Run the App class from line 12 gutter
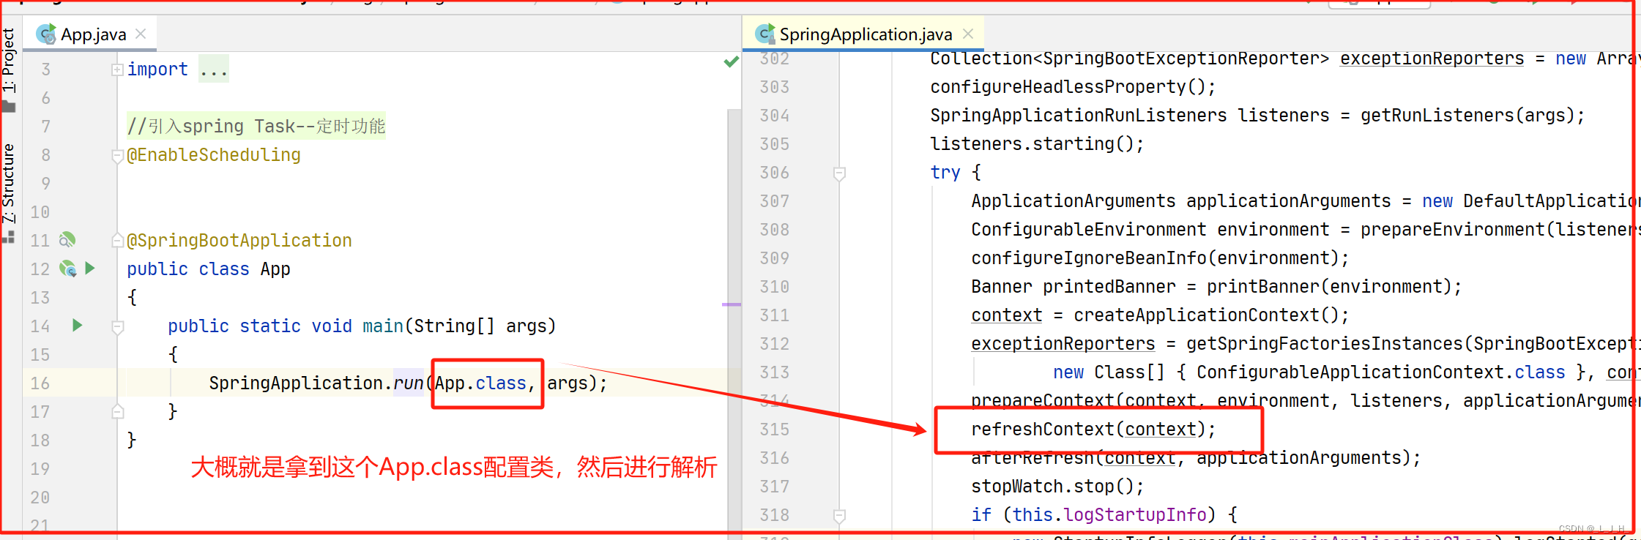 click(x=90, y=269)
